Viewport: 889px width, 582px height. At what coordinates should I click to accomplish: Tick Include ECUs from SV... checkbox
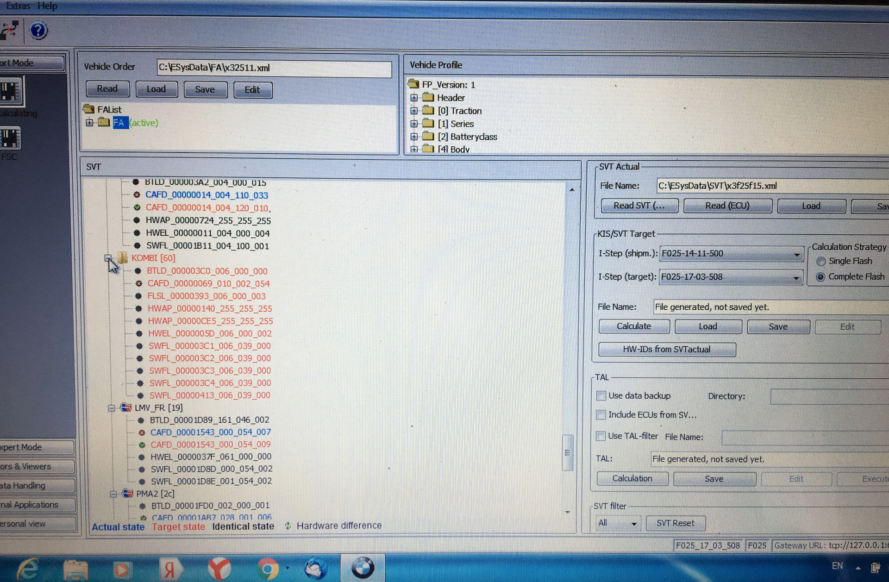pyautogui.click(x=601, y=415)
